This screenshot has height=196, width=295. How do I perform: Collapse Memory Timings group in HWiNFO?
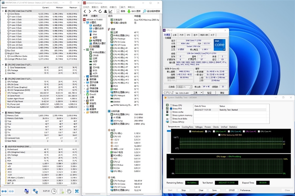(x=3, y=113)
